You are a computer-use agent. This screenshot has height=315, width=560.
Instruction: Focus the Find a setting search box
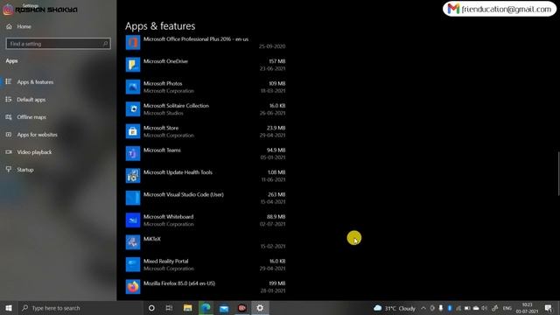(x=59, y=44)
